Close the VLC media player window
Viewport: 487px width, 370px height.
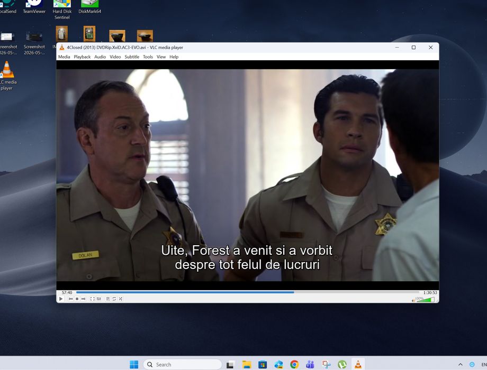(430, 48)
